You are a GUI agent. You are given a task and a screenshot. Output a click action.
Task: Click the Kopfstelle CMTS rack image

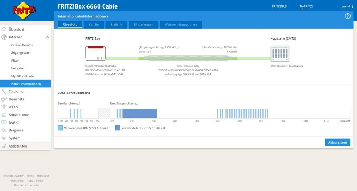[280, 53]
